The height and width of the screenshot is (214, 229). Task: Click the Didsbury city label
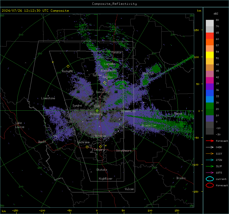pos(96,114)
